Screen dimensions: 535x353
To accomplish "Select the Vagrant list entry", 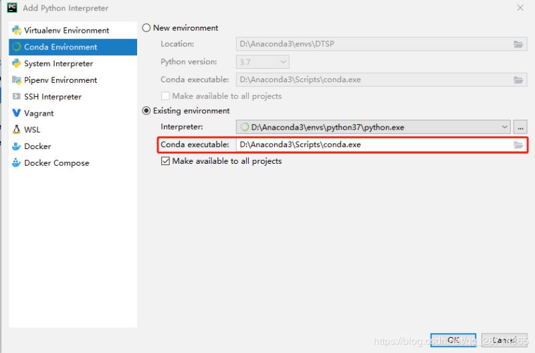I will pyautogui.click(x=39, y=113).
